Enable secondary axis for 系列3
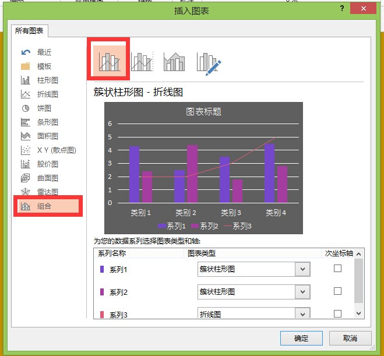 point(337,313)
